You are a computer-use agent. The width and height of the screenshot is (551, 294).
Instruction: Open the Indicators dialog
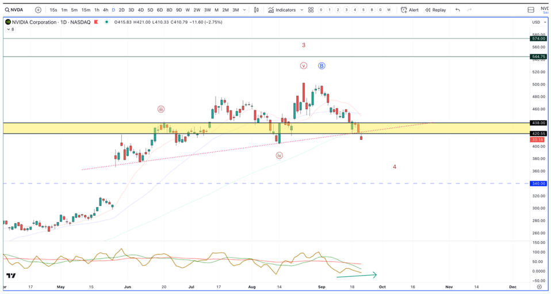tap(282, 10)
